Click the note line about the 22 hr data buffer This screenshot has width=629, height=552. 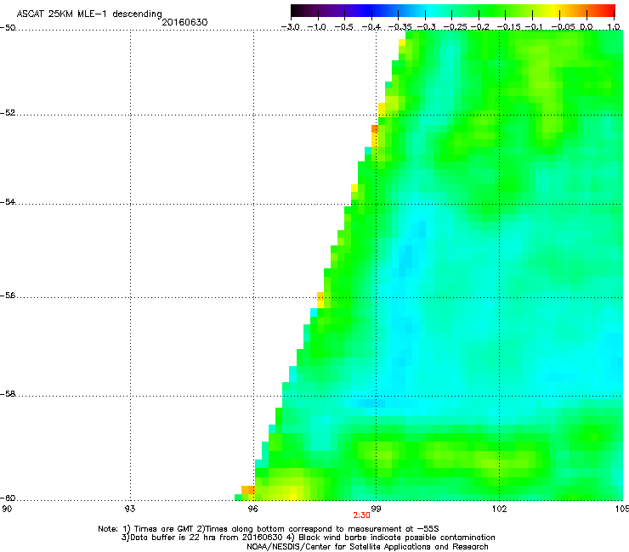pyautogui.click(x=308, y=538)
